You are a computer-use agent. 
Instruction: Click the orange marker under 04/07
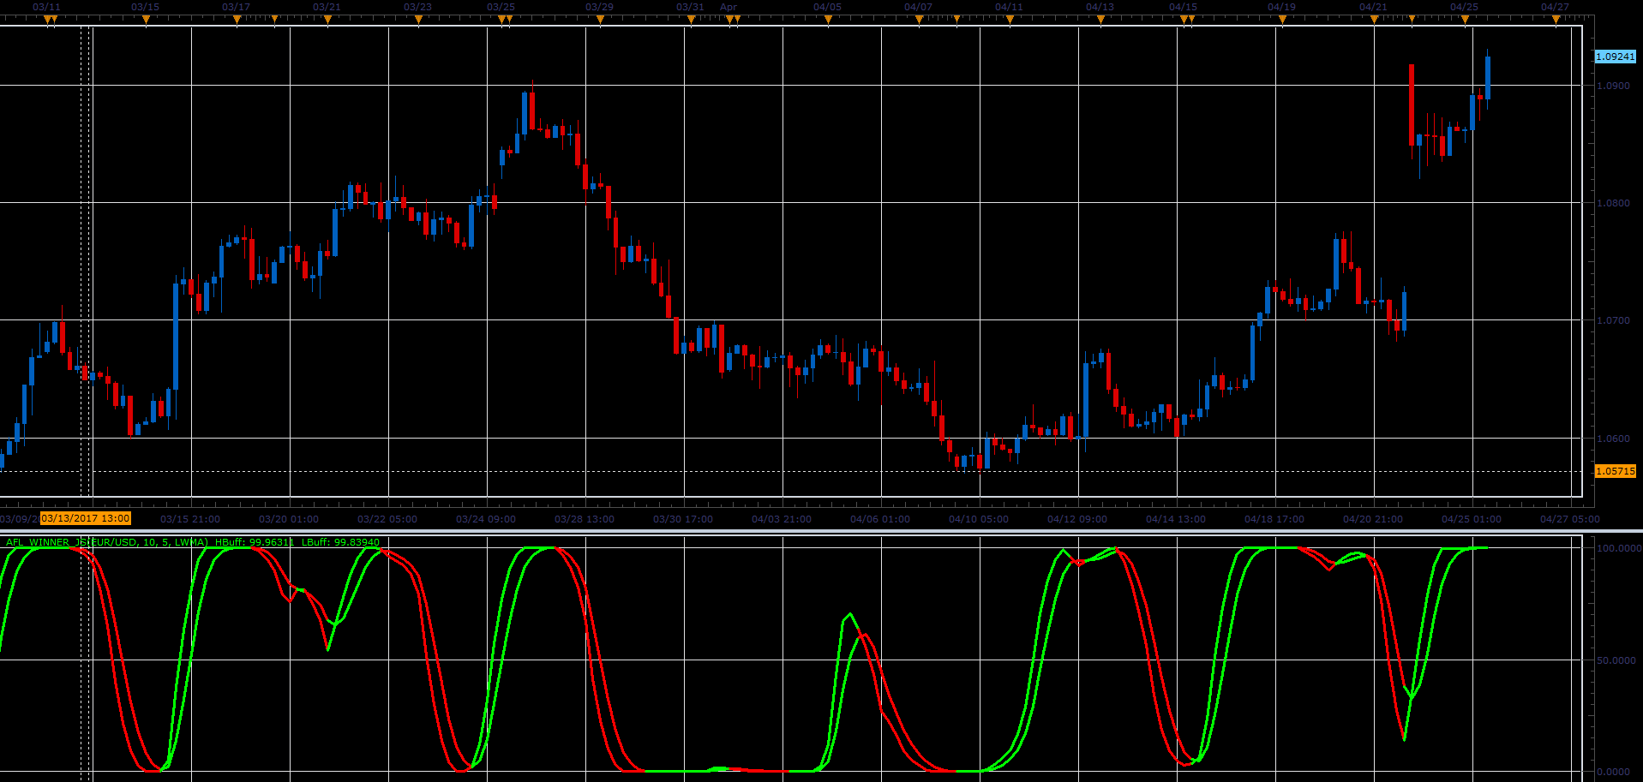919,19
